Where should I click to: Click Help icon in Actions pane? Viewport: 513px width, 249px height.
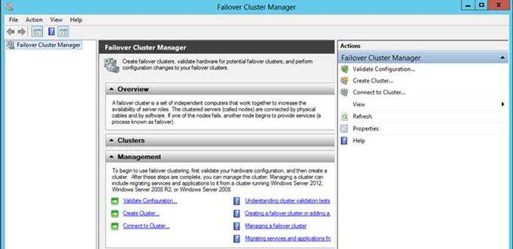(344, 141)
